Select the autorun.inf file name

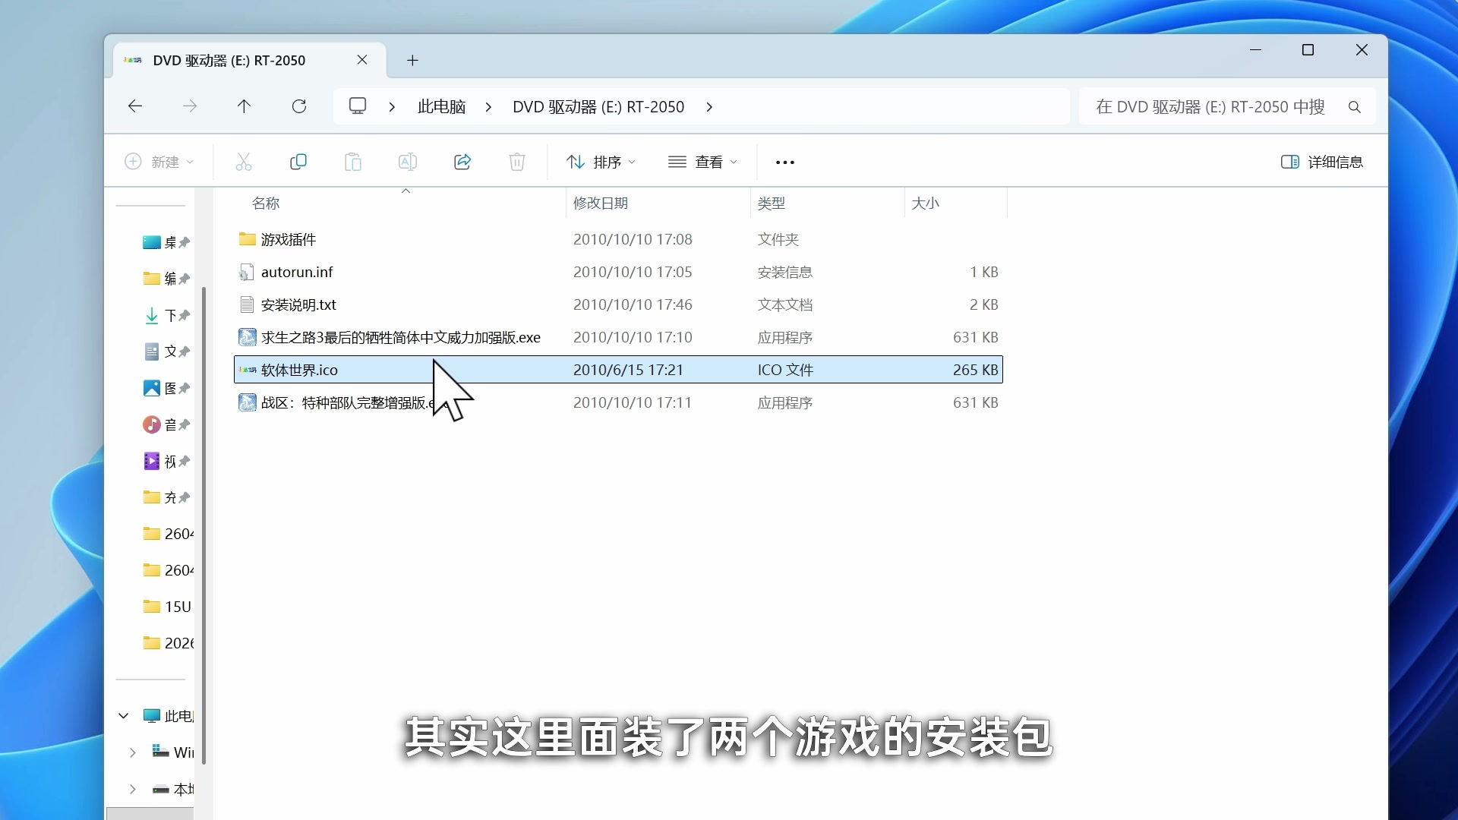tap(297, 272)
